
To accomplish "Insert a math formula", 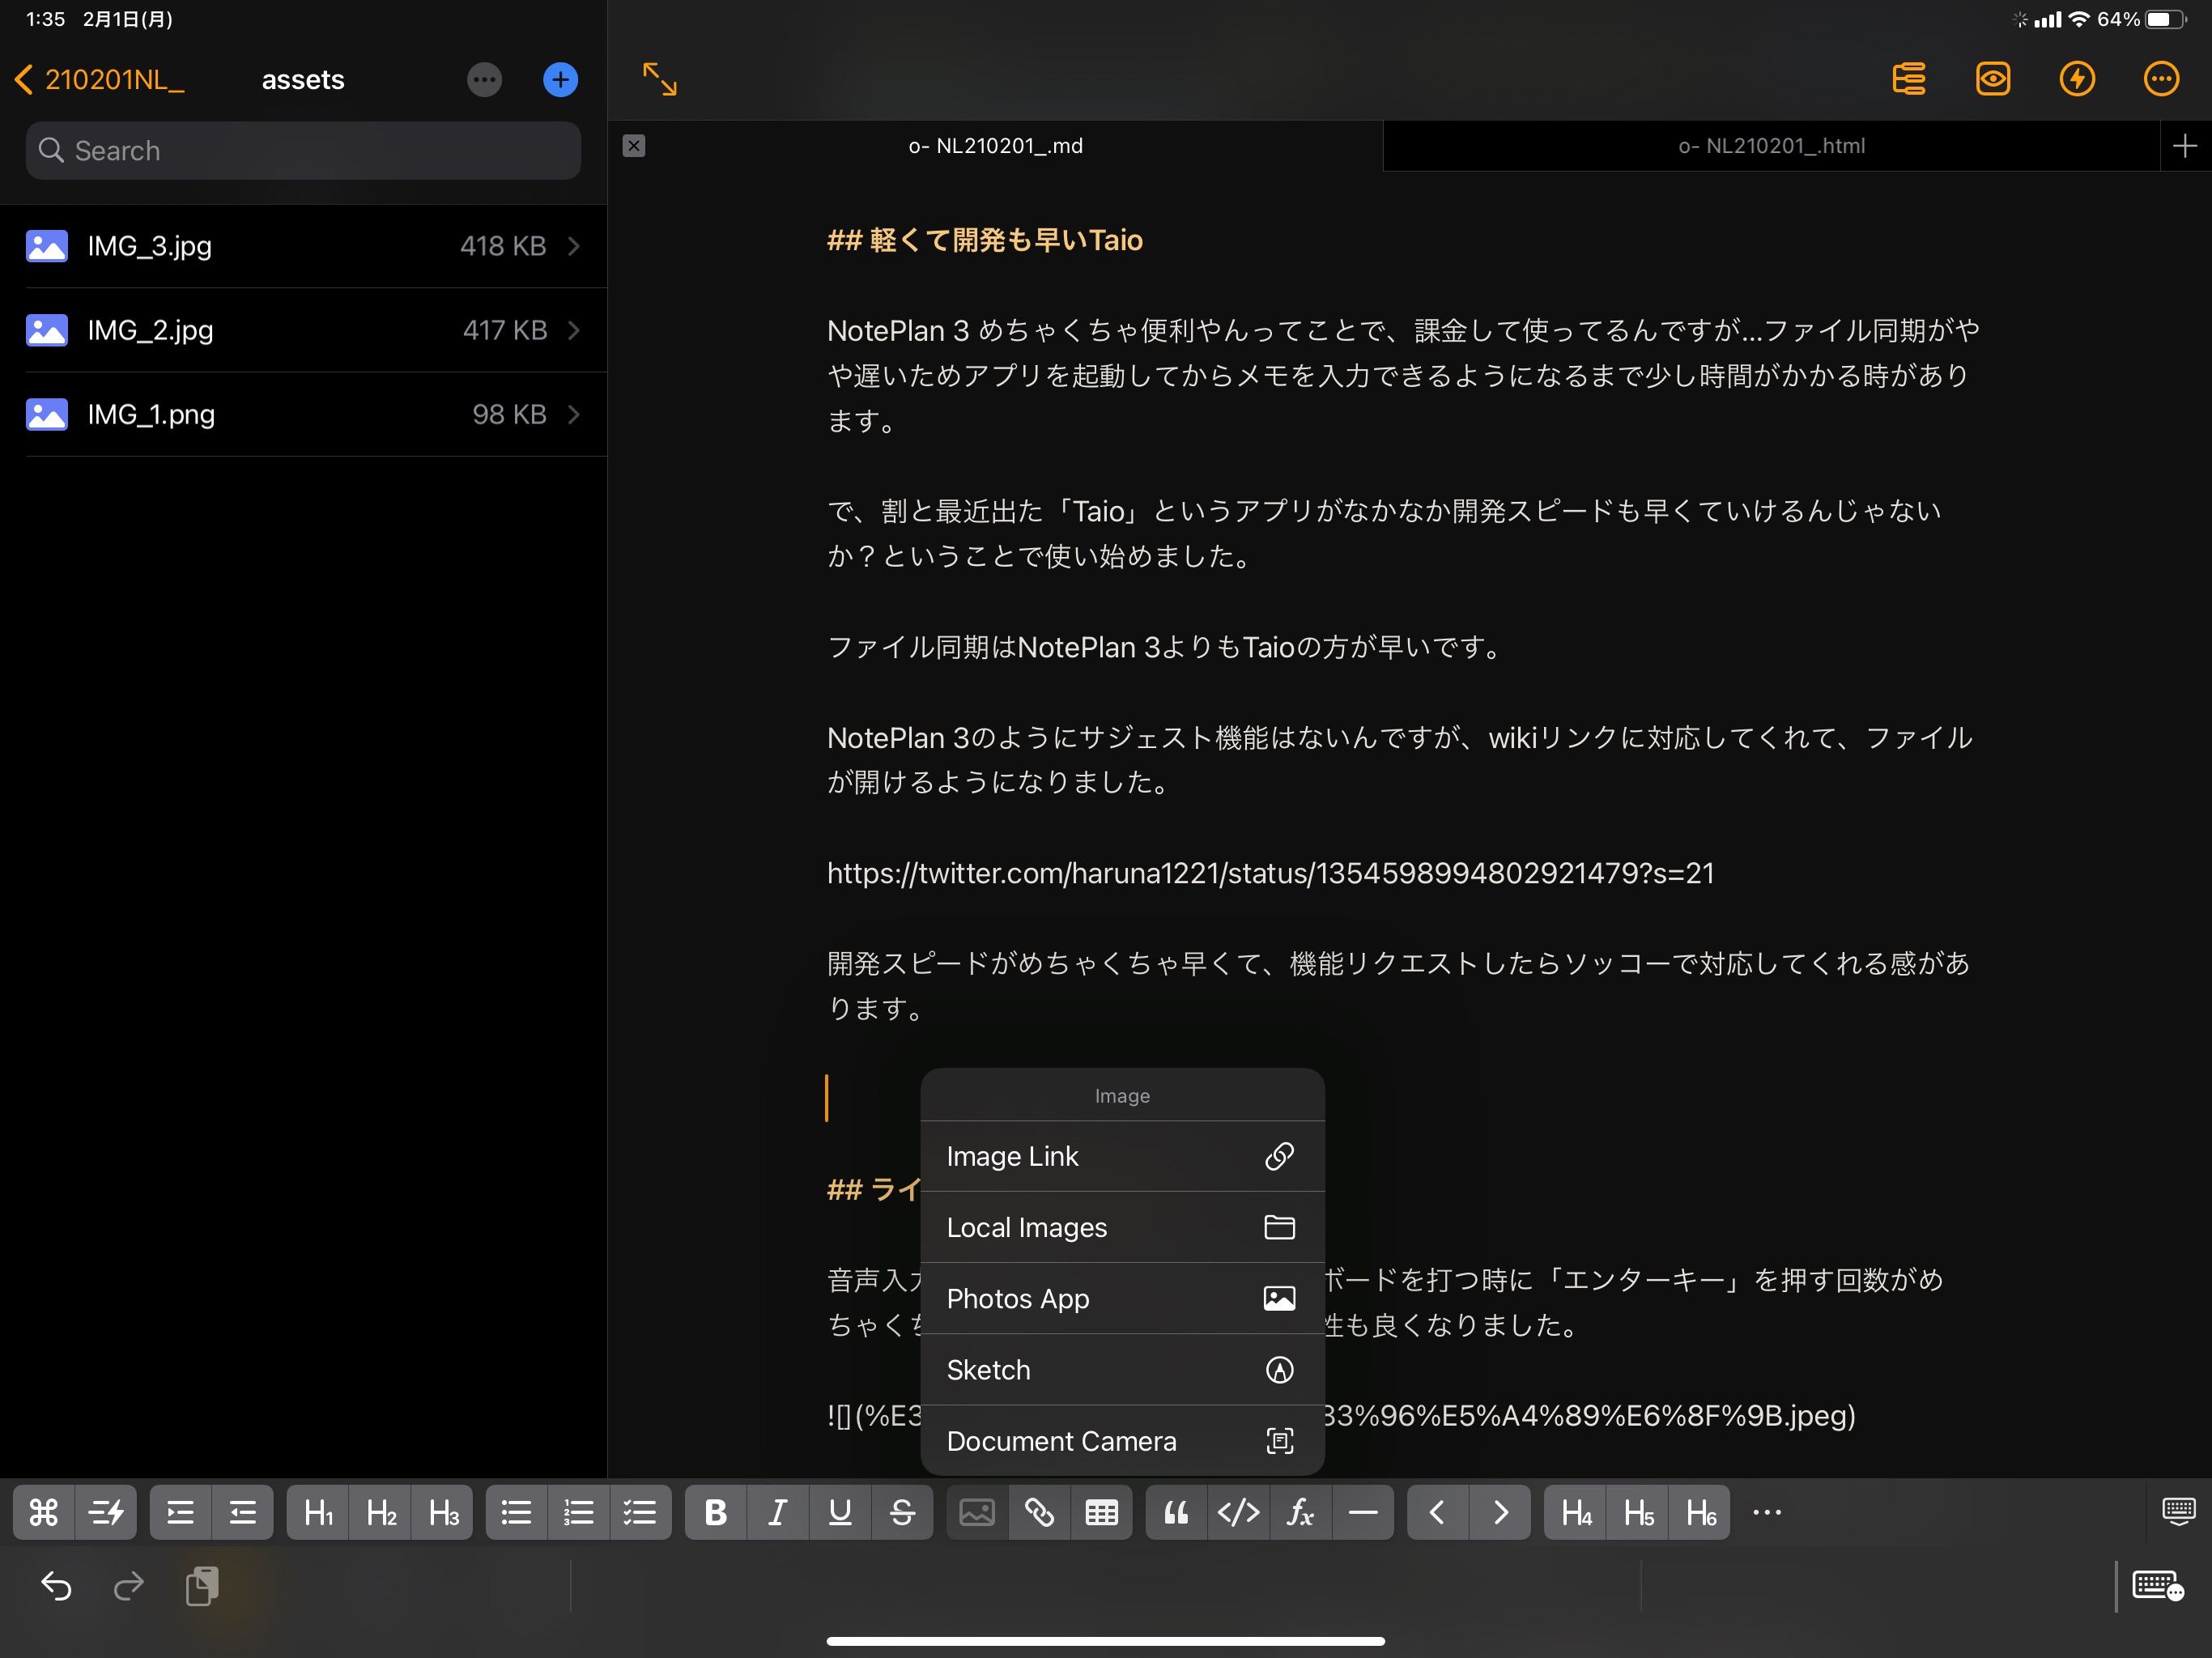I will click(x=1300, y=1512).
